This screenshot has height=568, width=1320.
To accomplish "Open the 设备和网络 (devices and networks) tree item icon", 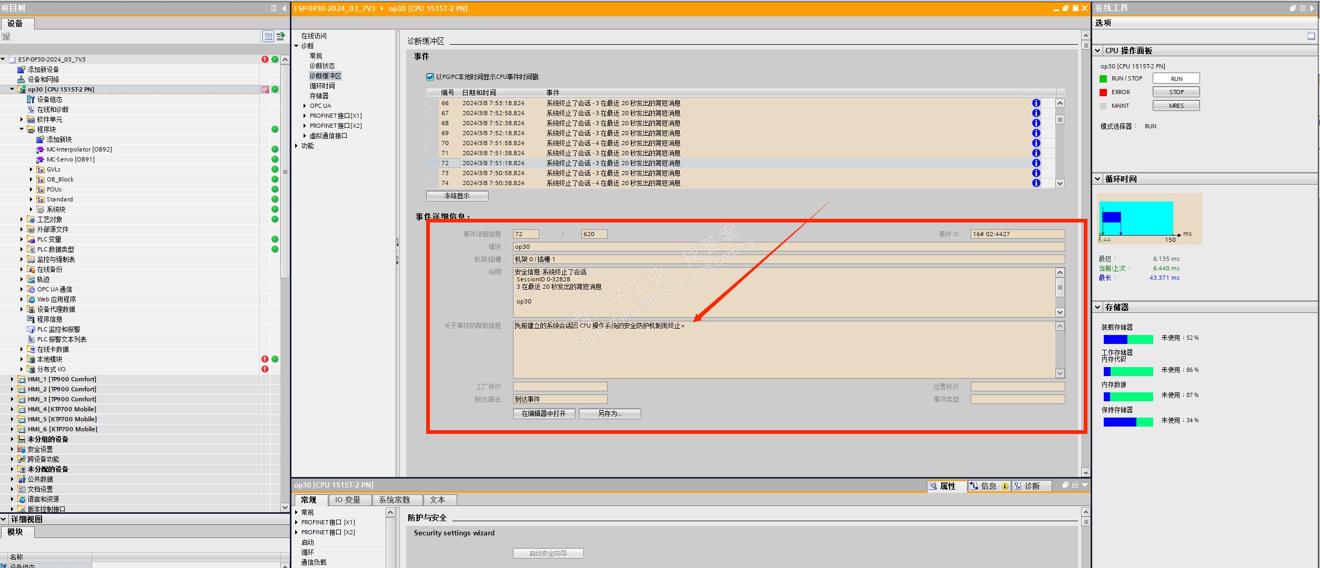I will [x=22, y=79].
